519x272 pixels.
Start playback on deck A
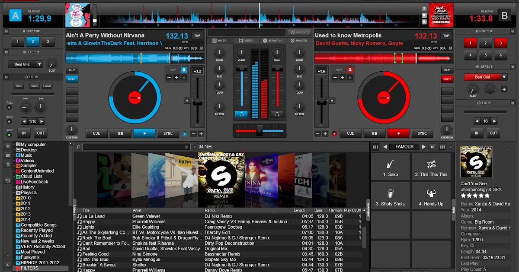[x=144, y=133]
